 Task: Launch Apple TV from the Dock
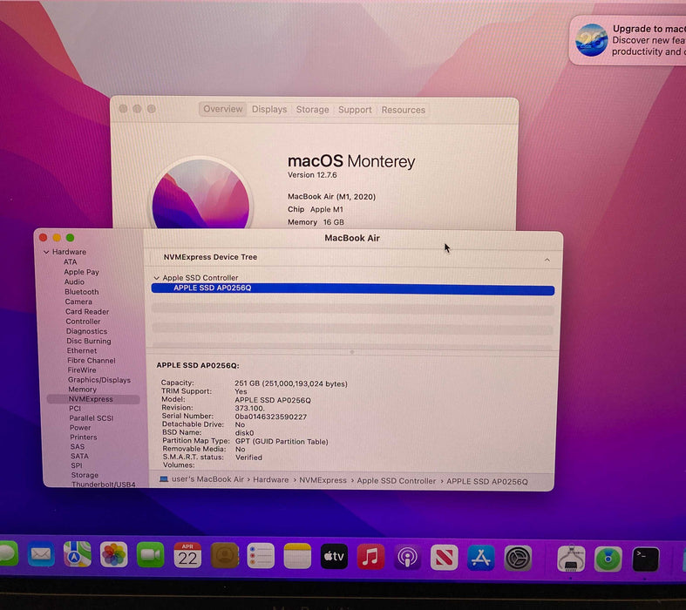[x=334, y=556]
